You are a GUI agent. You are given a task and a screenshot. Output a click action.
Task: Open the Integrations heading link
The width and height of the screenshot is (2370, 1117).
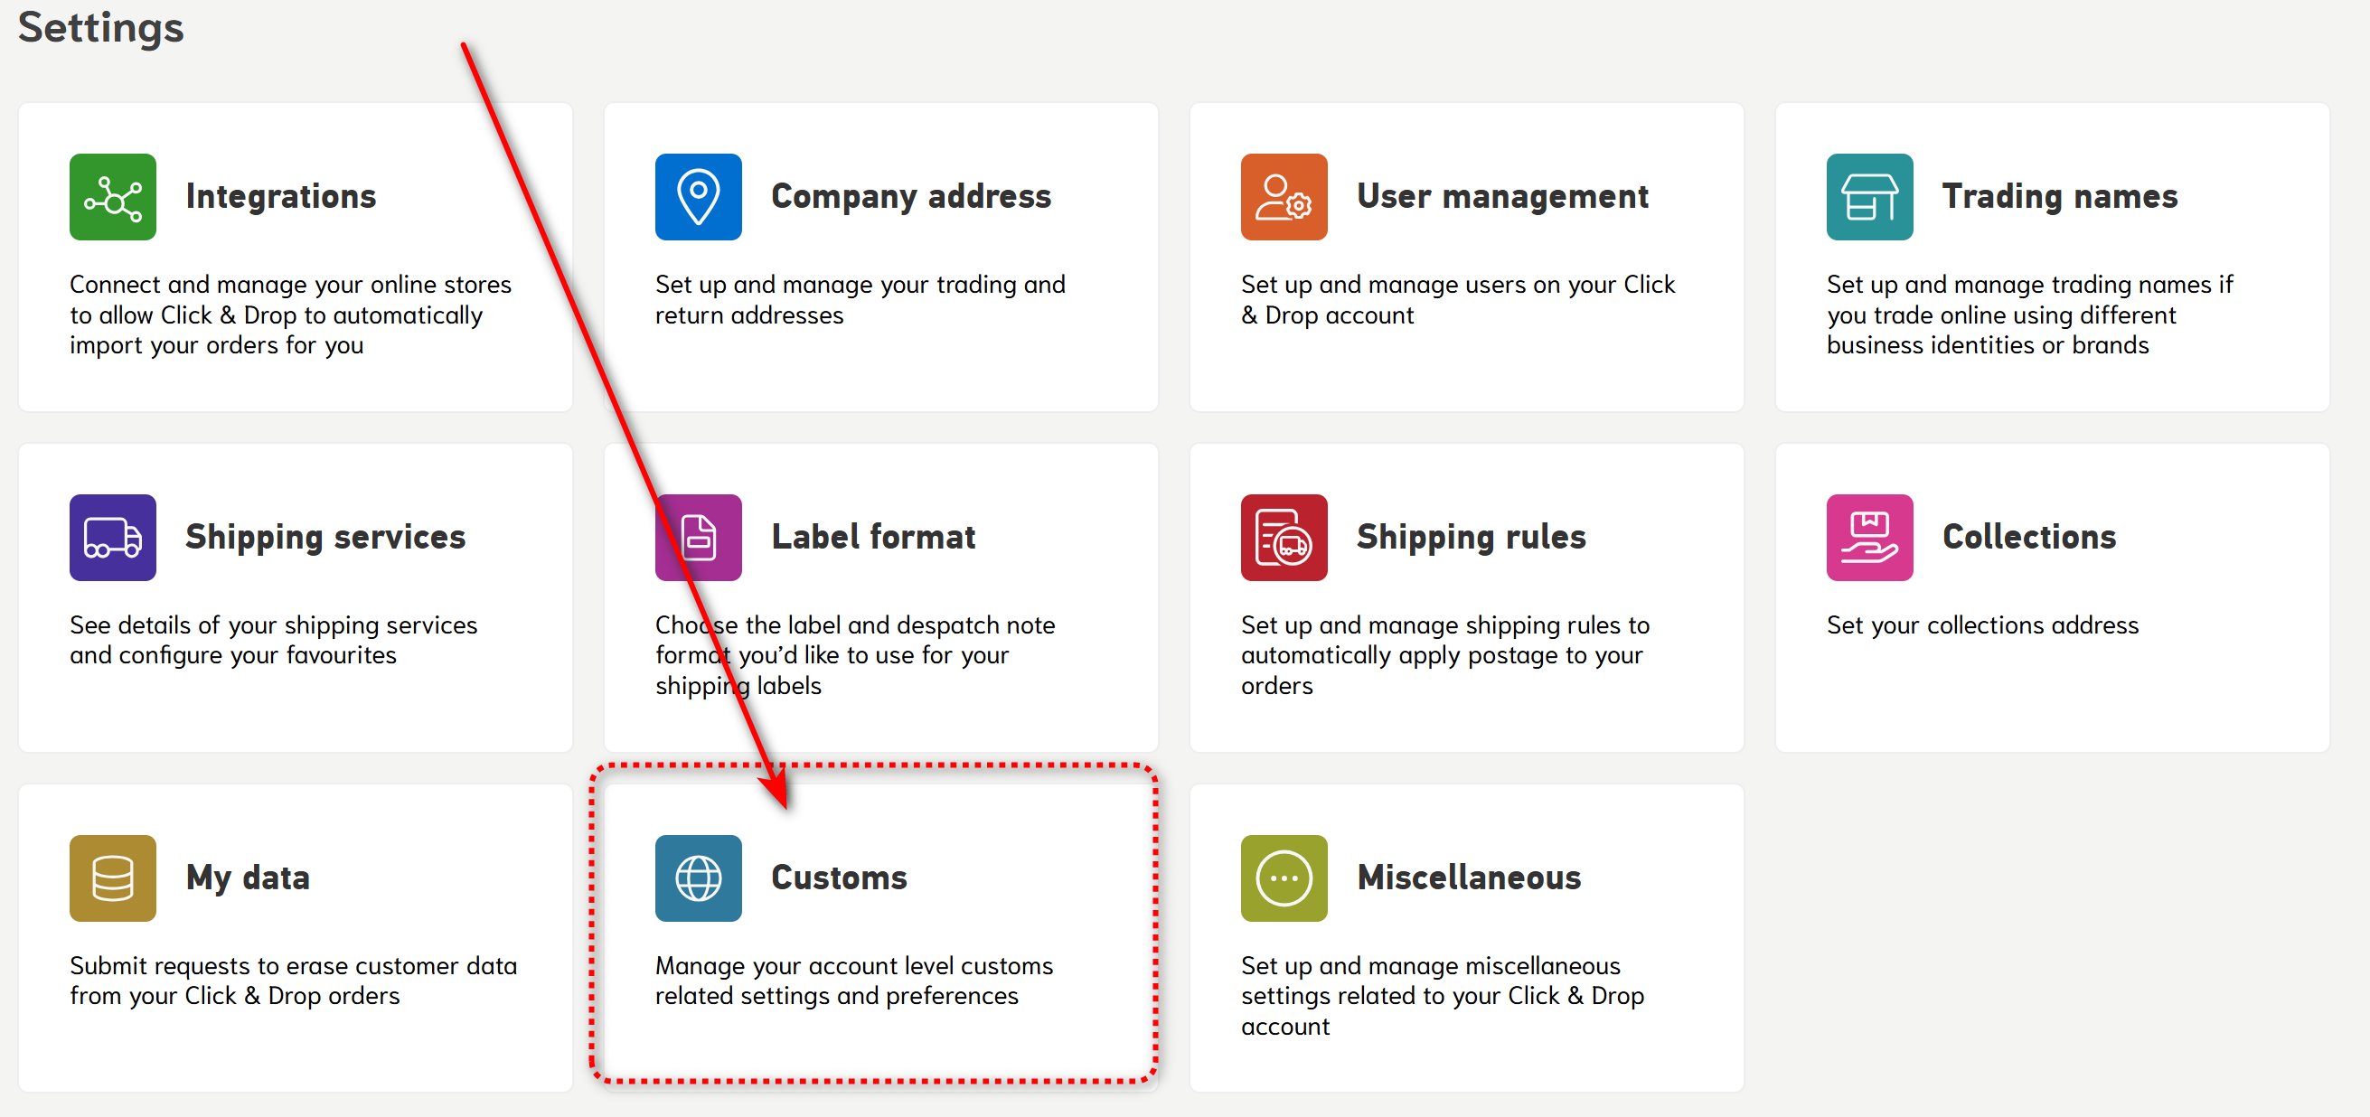click(280, 197)
